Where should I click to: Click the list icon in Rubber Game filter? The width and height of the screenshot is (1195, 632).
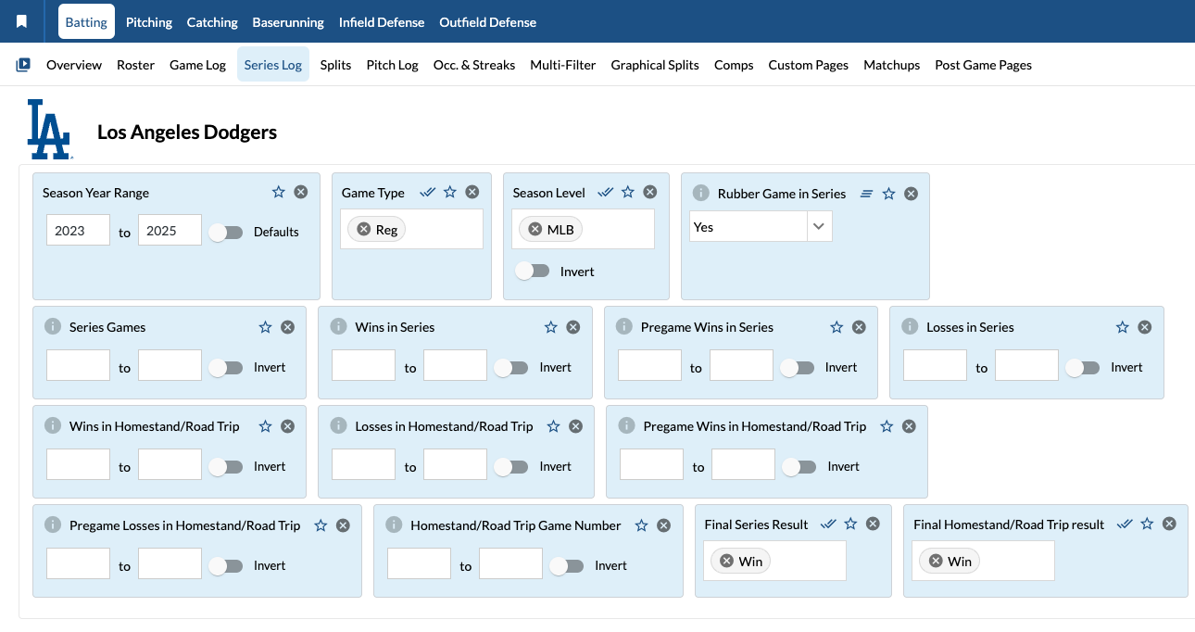866,194
